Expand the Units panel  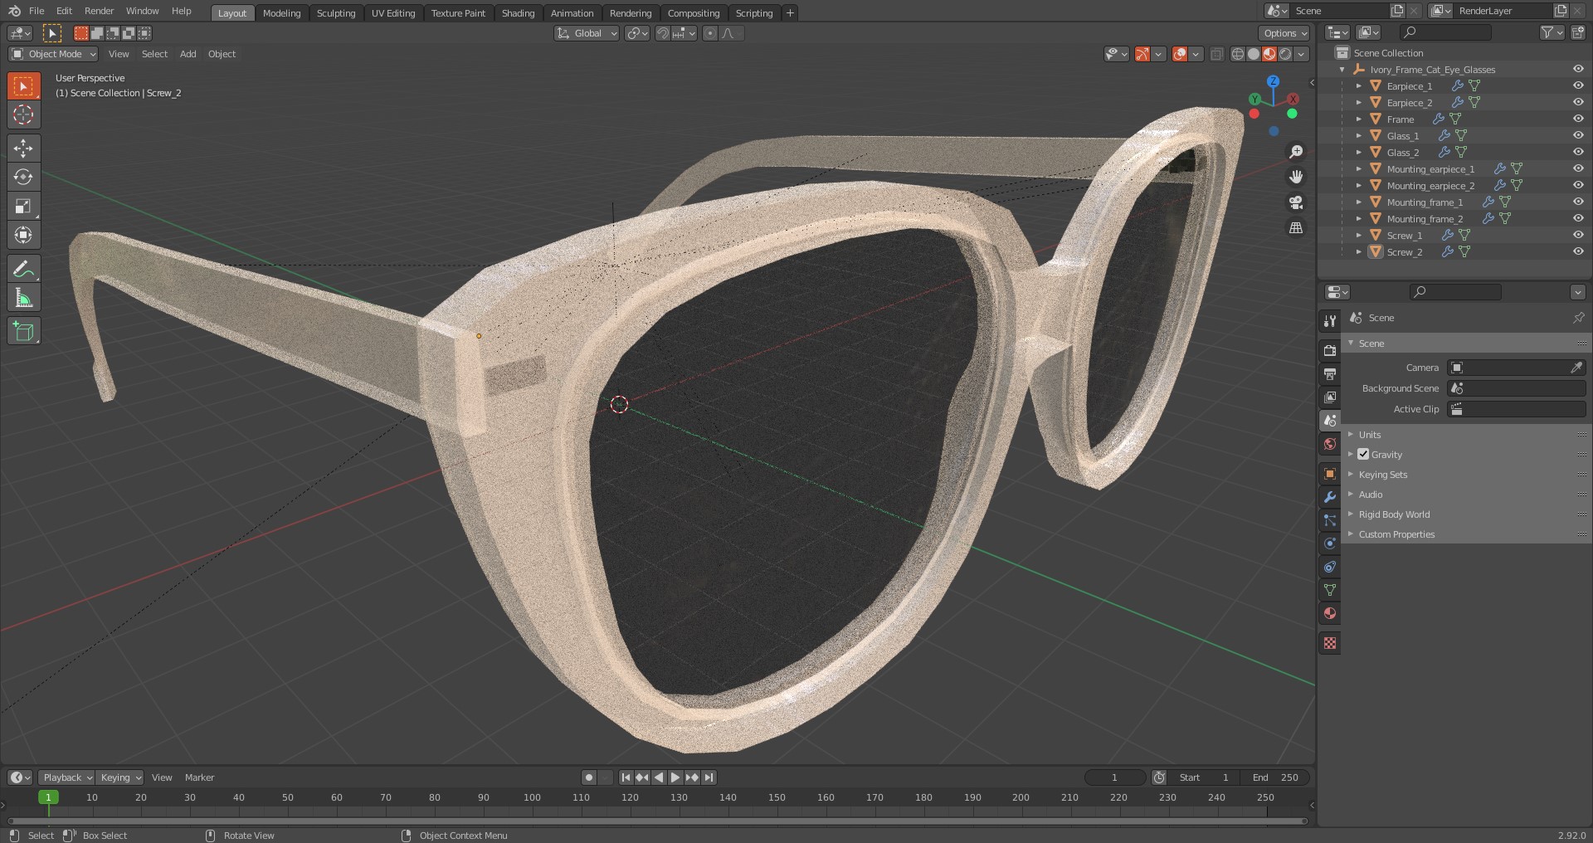(1369, 435)
